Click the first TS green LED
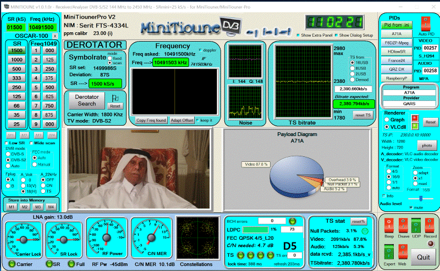 [x=240, y=255]
